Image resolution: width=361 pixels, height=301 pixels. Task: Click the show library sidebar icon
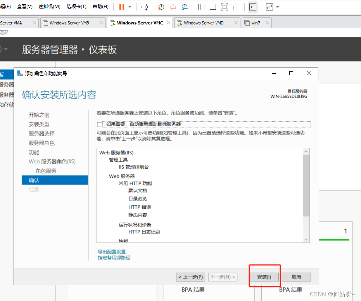pos(201,7)
